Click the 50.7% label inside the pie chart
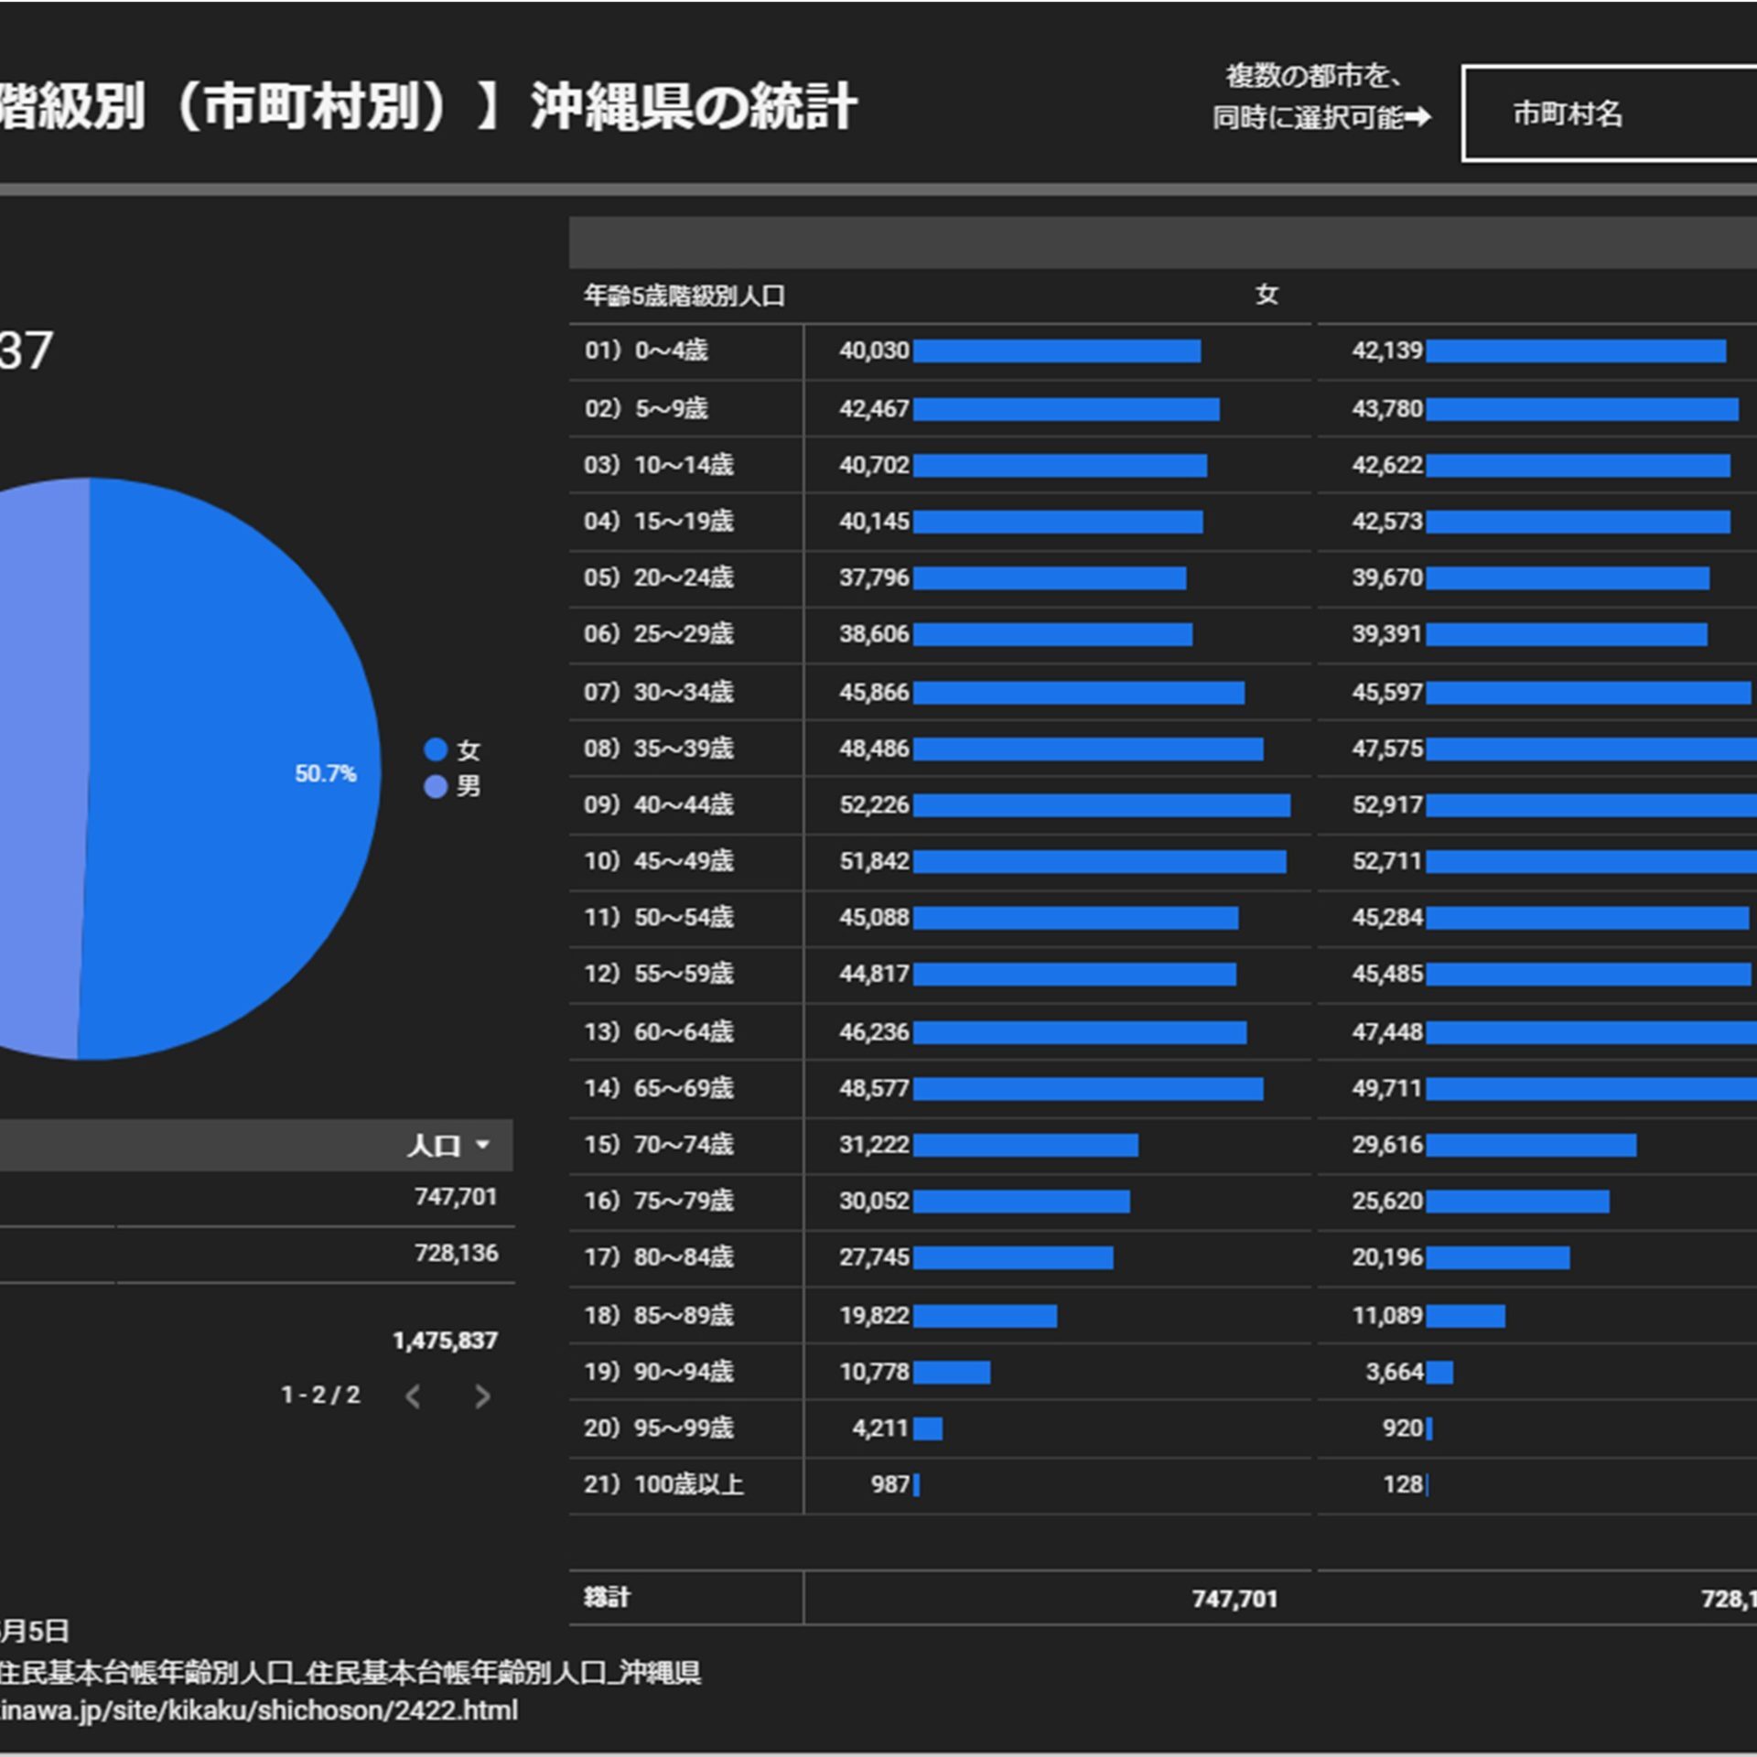The image size is (1757, 1757). click(x=325, y=774)
